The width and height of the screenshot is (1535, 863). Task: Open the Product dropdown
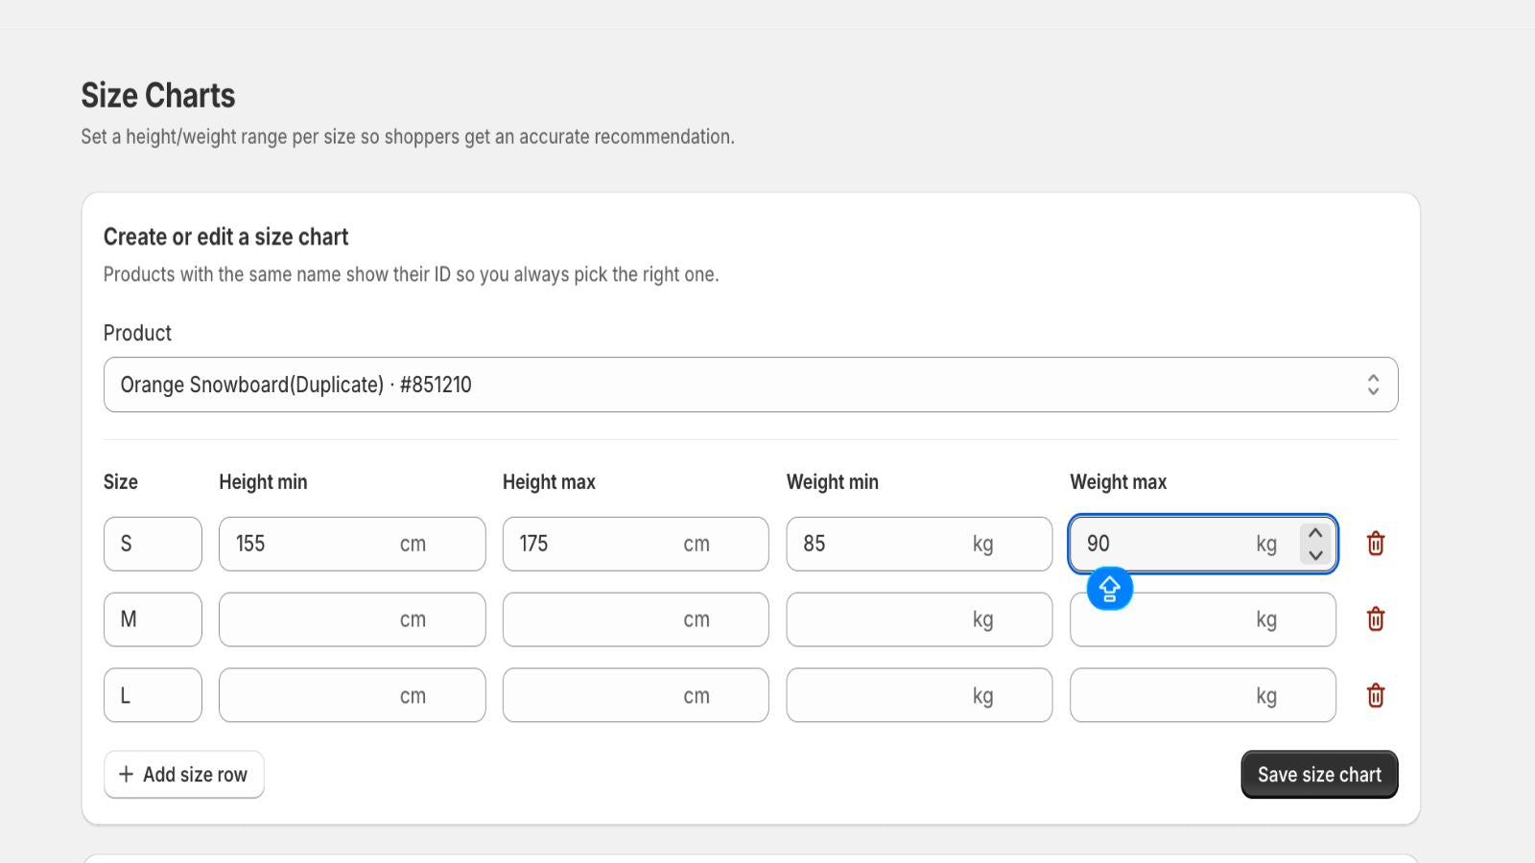coord(750,385)
